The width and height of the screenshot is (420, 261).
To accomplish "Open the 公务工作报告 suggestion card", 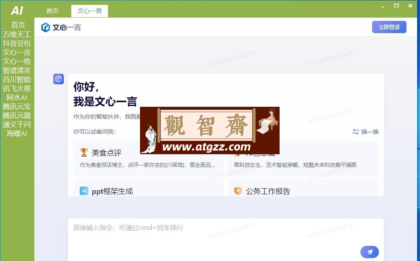I will [303, 188].
